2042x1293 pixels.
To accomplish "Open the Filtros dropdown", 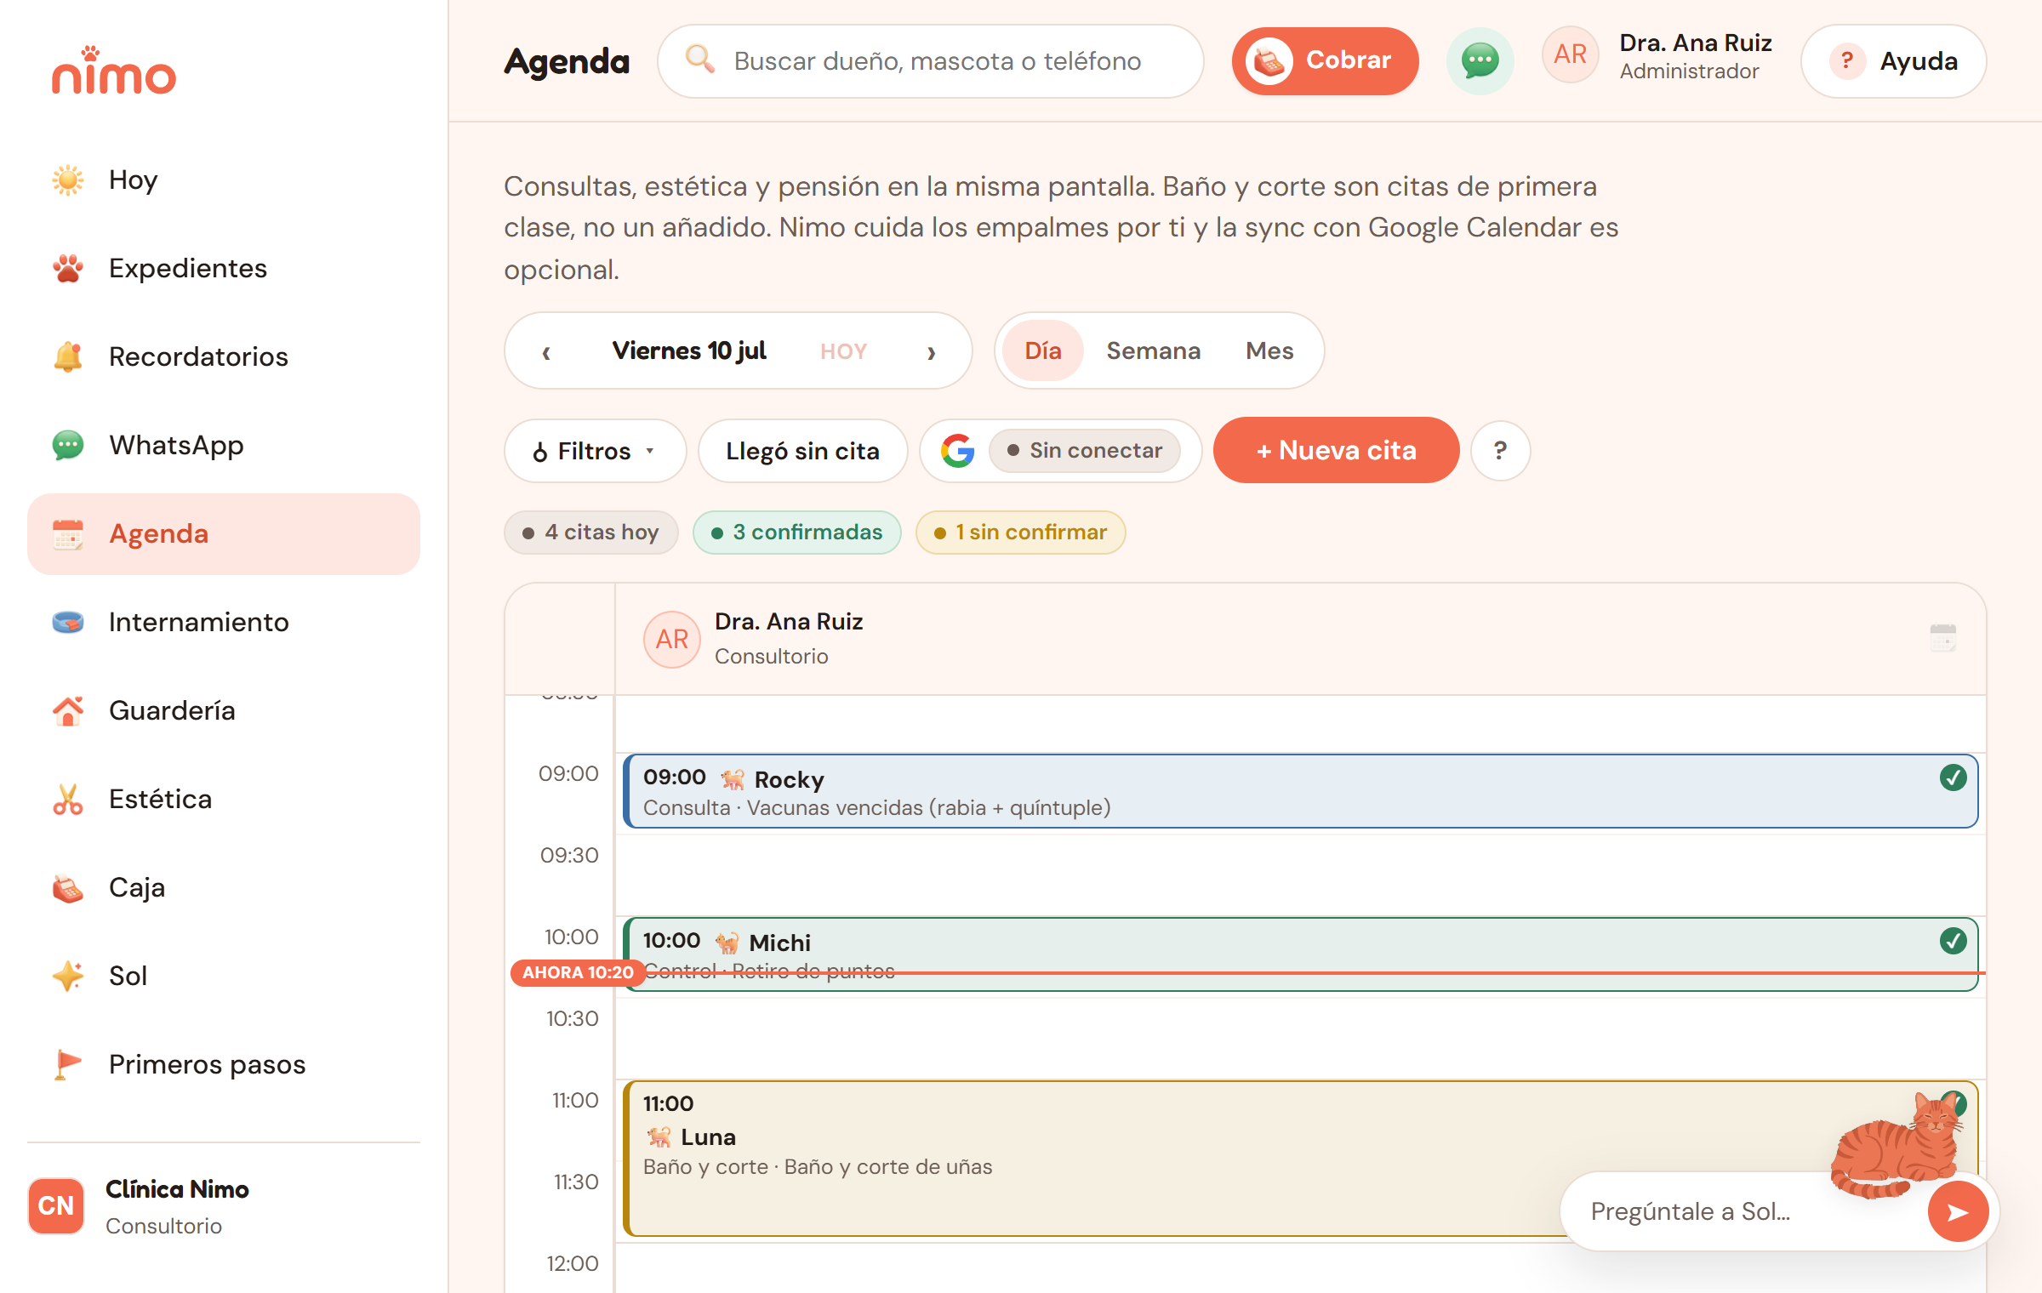I will (x=595, y=451).
